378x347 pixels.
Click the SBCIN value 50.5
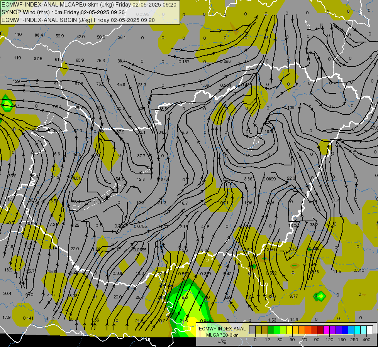pyautogui.click(x=101, y=37)
